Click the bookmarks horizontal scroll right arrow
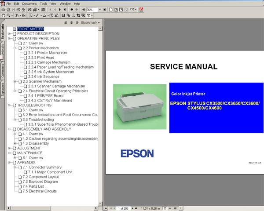The image size is (264, 211). tap(96, 208)
